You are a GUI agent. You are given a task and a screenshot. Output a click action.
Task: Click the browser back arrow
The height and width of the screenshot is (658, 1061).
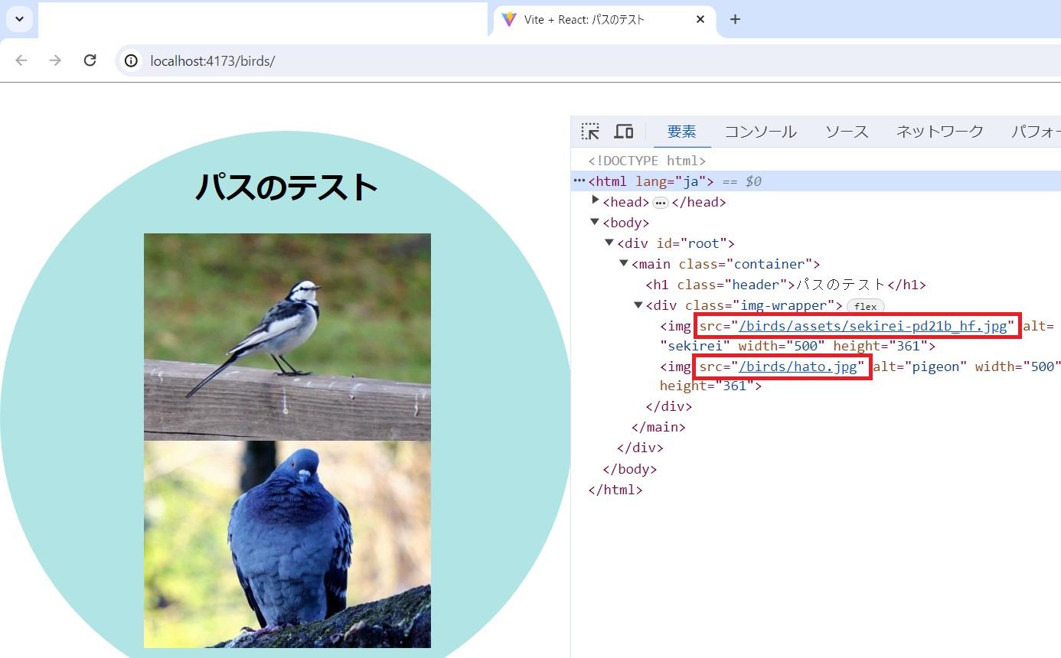[x=21, y=60]
